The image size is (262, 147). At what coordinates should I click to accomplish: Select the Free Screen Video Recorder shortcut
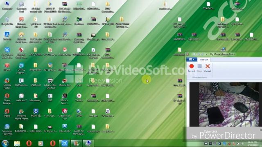7,53
